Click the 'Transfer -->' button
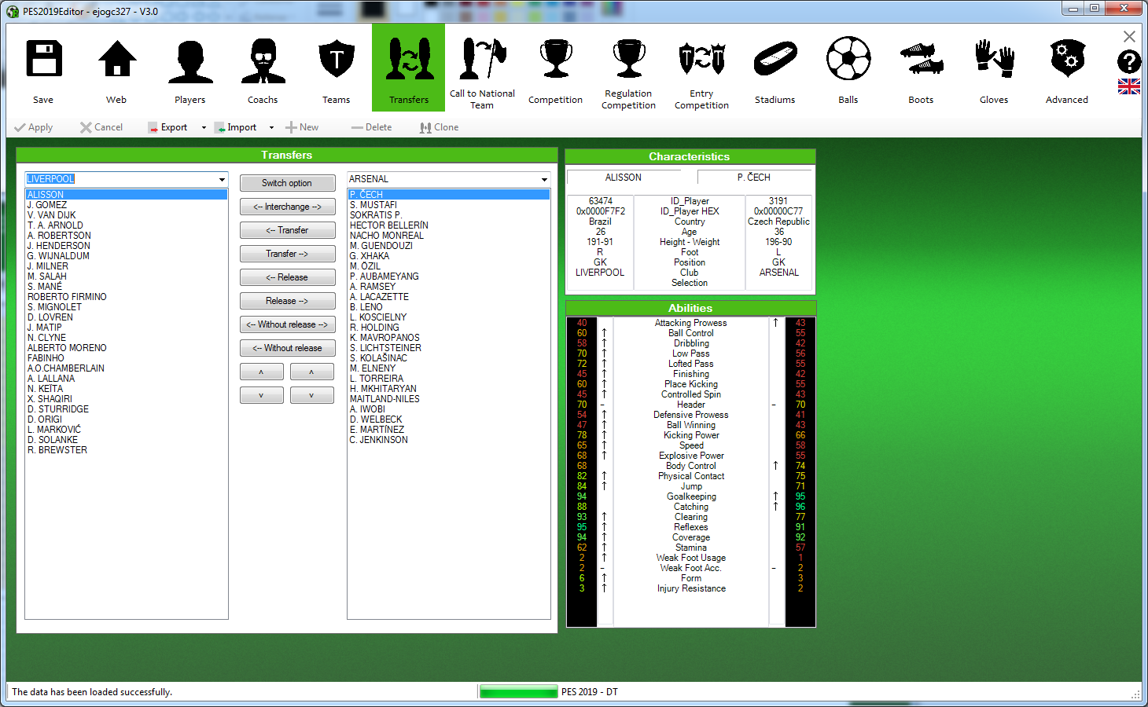The width and height of the screenshot is (1148, 707). coord(288,254)
